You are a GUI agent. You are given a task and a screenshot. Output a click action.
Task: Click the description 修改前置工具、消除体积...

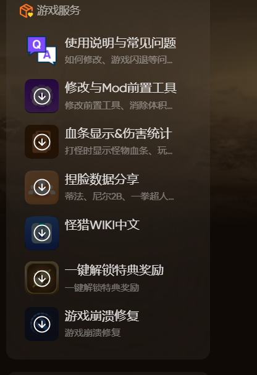pyautogui.click(x=119, y=105)
